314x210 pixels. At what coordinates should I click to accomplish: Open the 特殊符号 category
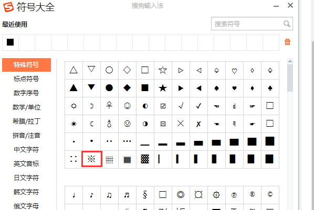26,65
